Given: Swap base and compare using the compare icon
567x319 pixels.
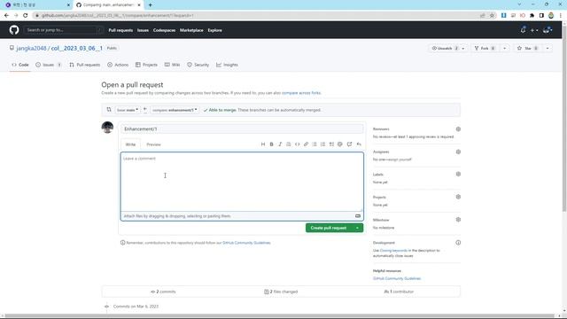Looking at the screenshot, I should [109, 110].
